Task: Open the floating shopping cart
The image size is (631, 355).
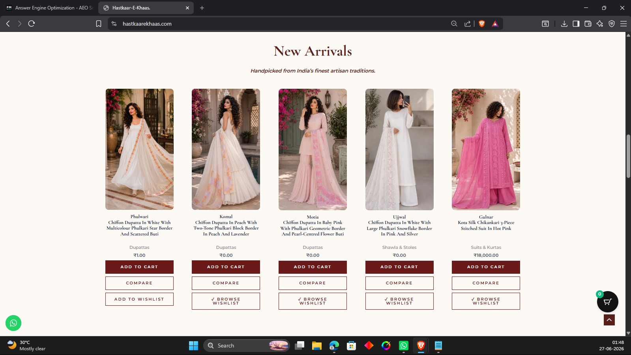Action: [x=608, y=302]
